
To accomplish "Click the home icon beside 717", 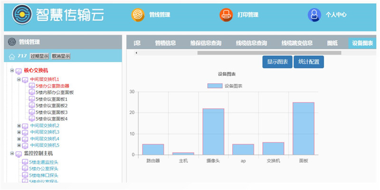I will tap(12, 56).
